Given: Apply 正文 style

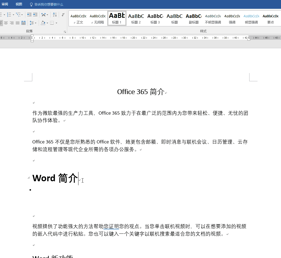Looking at the screenshot, I should (78, 18).
